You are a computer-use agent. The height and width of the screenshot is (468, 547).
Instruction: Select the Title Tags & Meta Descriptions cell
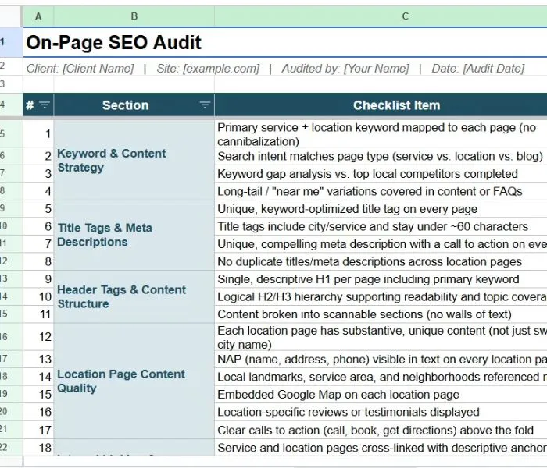click(x=134, y=235)
